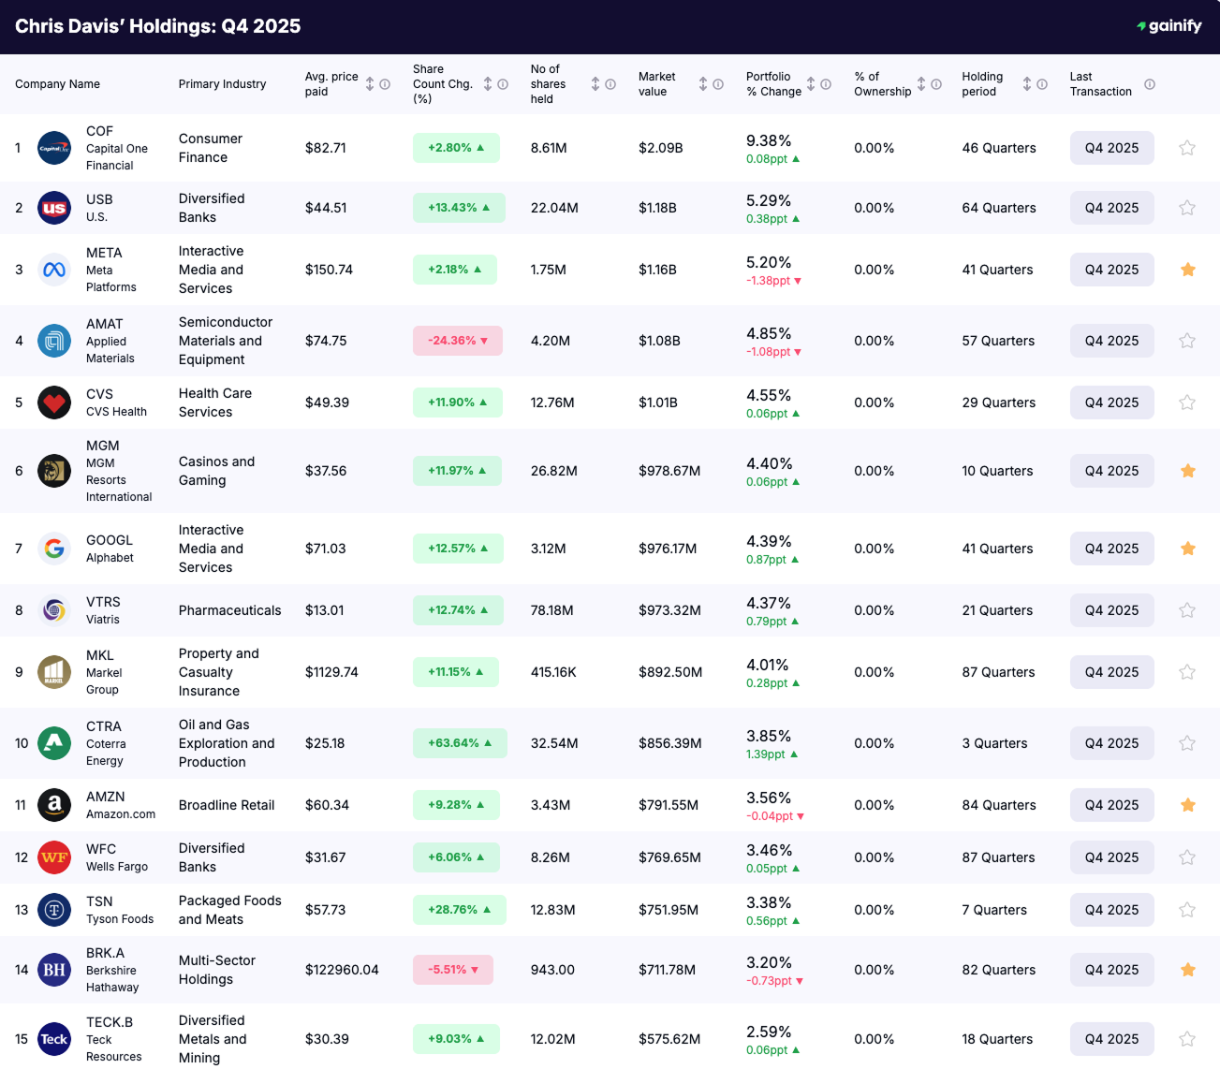The height and width of the screenshot is (1069, 1220).
Task: Click the Wells Fargo logo
Action: 53,857
